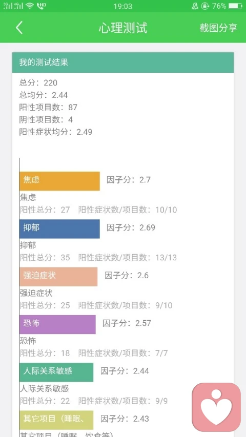Tap the 总分：220 score line
The width and height of the screenshot is (246, 437).
pyautogui.click(x=38, y=83)
